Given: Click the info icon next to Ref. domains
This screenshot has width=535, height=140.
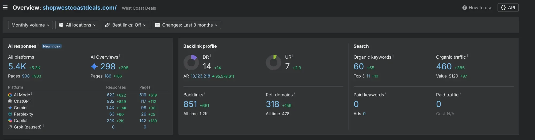Looking at the screenshot, I should point(294,93).
